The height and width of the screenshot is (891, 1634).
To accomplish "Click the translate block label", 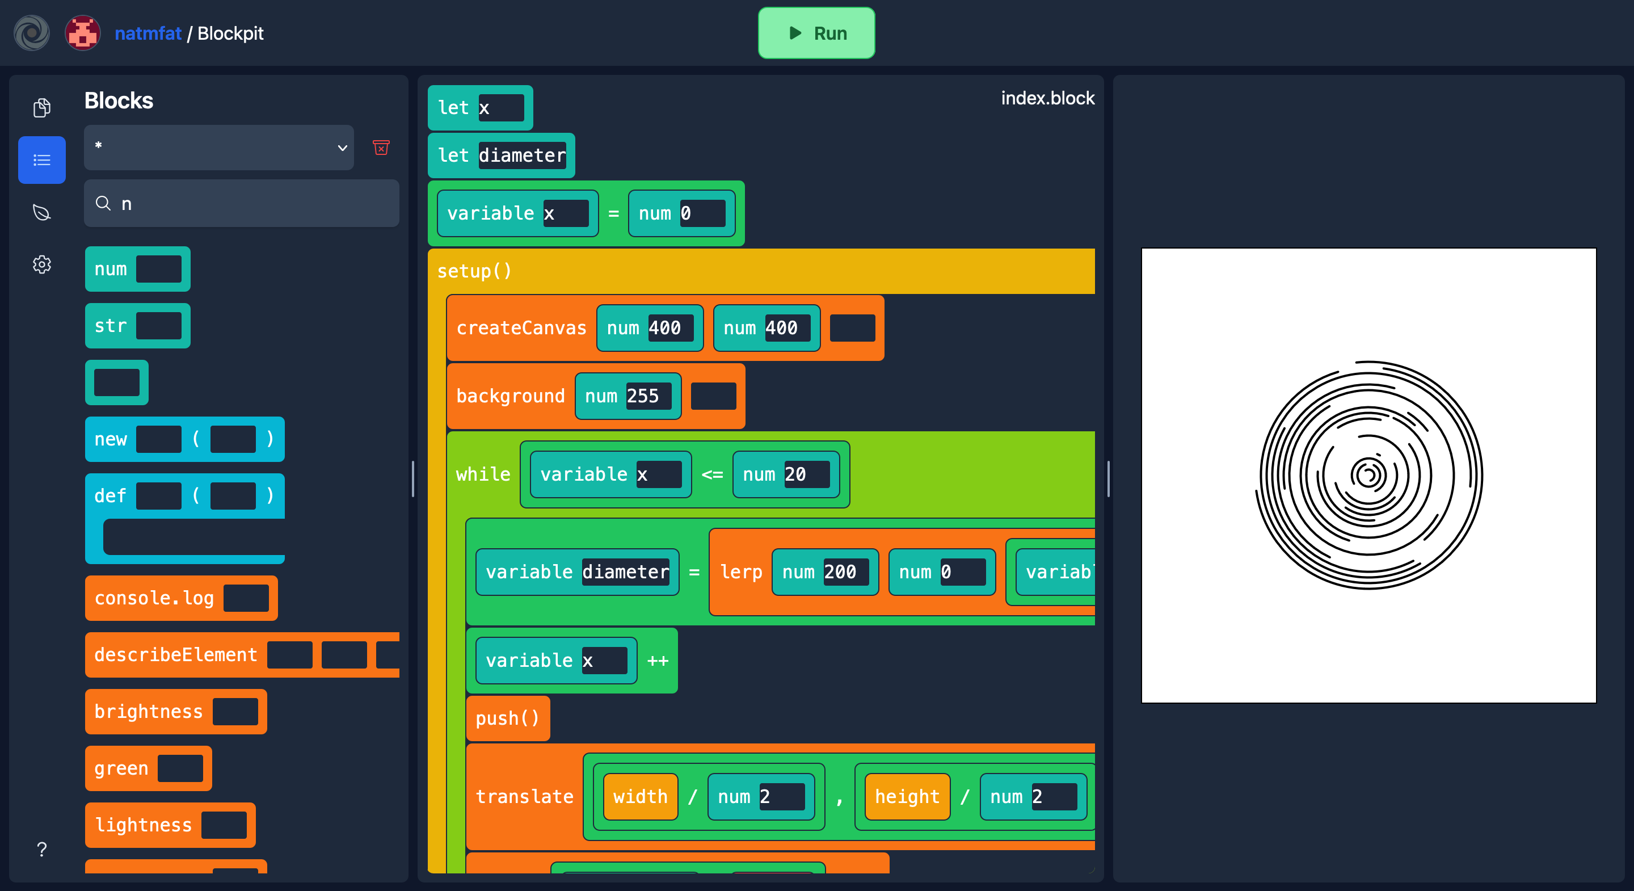I will click(525, 797).
